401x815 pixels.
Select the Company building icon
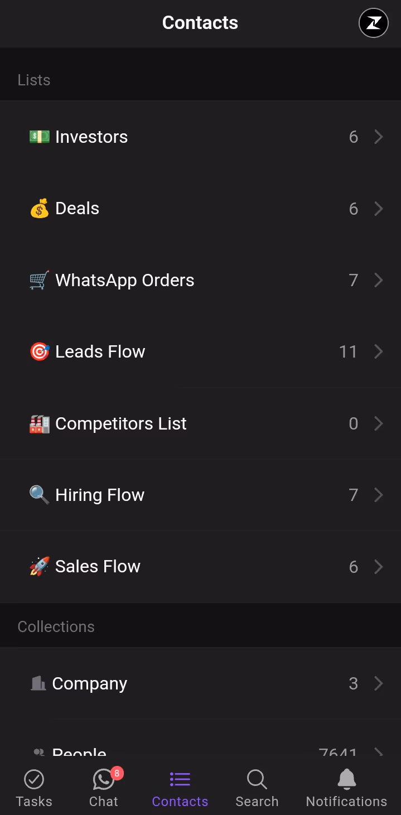pyautogui.click(x=38, y=683)
